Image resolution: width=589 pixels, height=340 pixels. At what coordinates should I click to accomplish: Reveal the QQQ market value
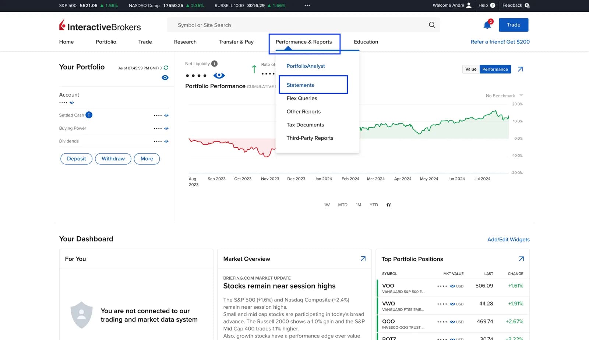(x=452, y=322)
